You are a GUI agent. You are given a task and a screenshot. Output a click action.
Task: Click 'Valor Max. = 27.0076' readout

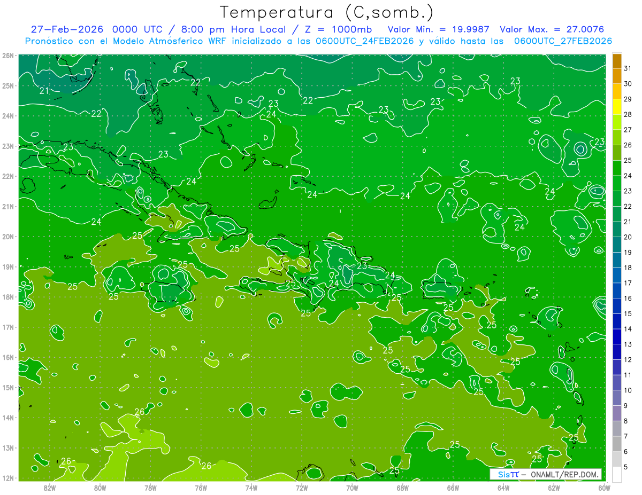coord(552,29)
